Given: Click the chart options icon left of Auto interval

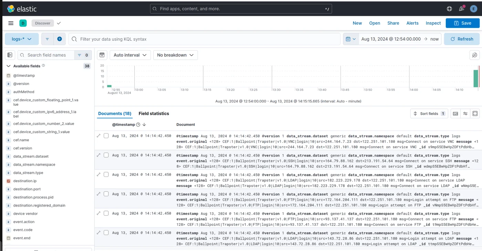Looking at the screenshot, I should [102, 55].
